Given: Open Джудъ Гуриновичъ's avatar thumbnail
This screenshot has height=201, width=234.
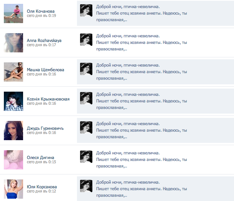Looking at the screenshot, I should [x=13, y=131].
